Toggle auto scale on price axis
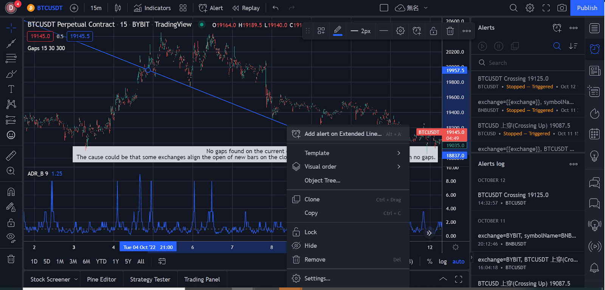The image size is (605, 290). click(x=458, y=261)
